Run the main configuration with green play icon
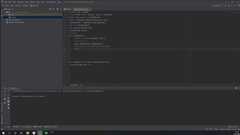Viewport: 240px width, 135px height. click(225, 6)
